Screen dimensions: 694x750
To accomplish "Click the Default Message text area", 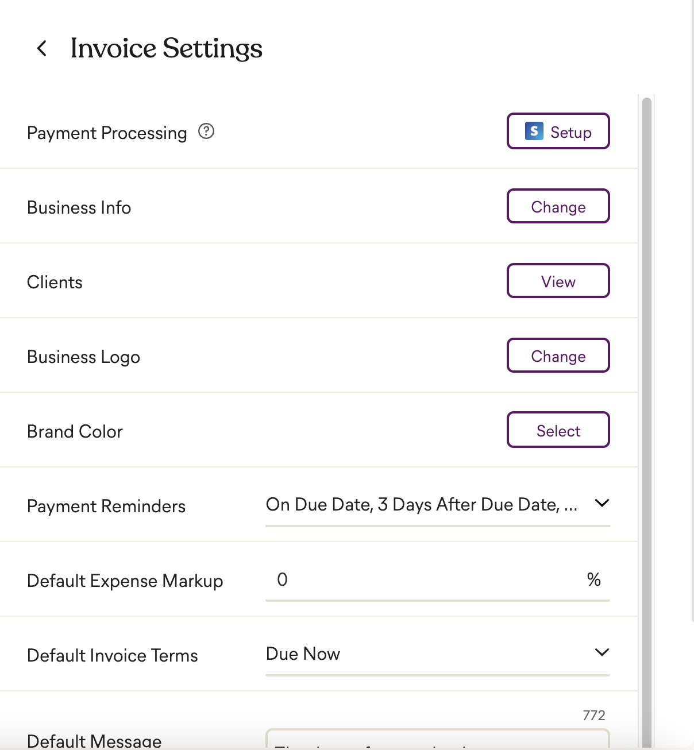I will point(437,740).
